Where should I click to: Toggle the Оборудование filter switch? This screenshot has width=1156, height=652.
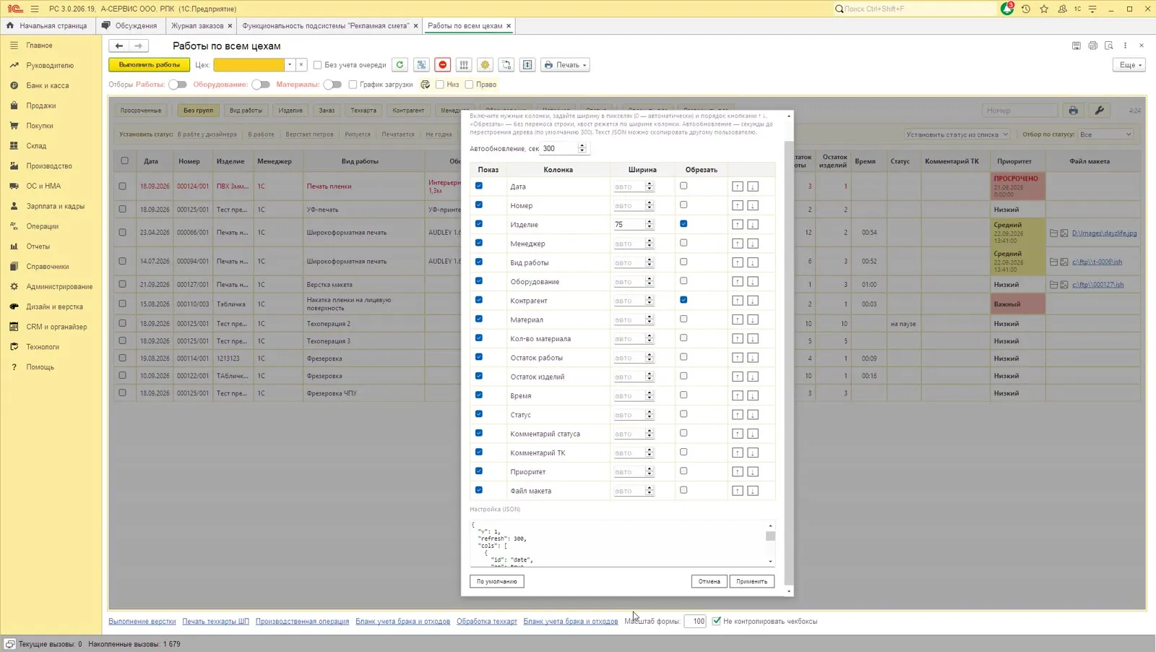(x=261, y=85)
